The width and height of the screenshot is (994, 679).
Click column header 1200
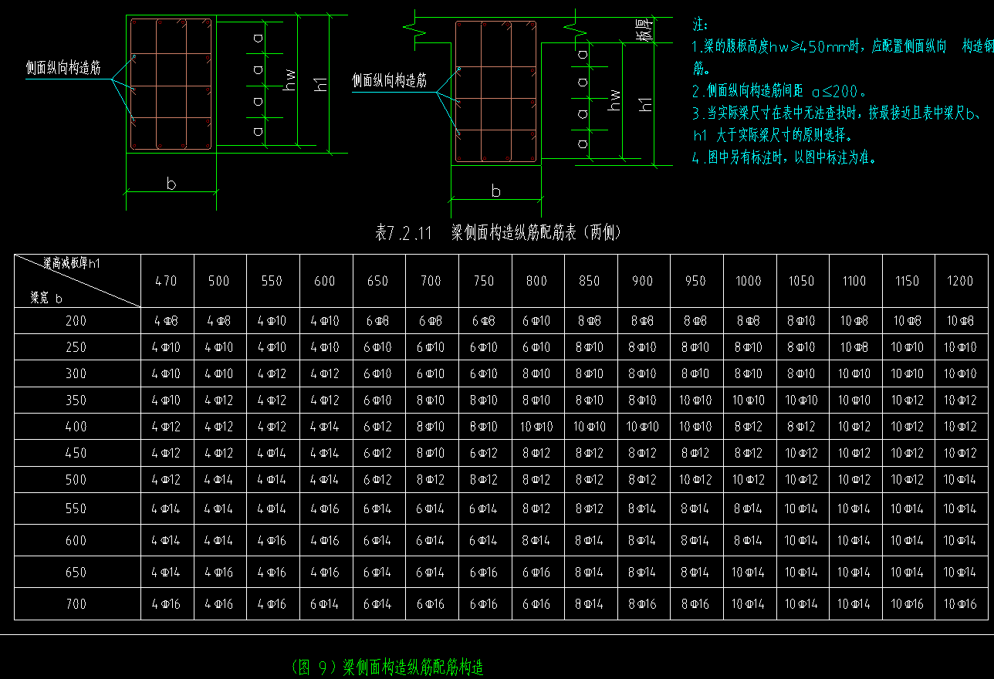point(960,281)
